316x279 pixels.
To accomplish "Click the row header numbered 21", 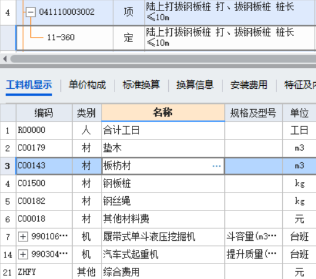I will [x=8, y=272].
